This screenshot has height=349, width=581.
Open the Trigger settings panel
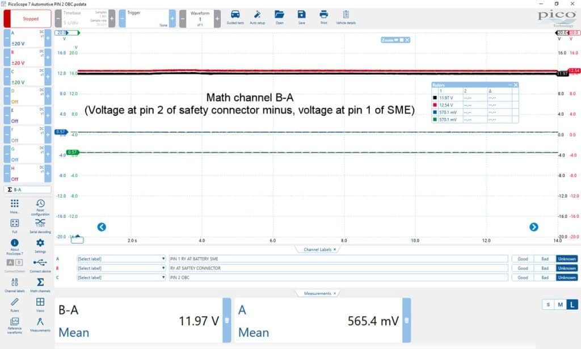[x=147, y=19]
